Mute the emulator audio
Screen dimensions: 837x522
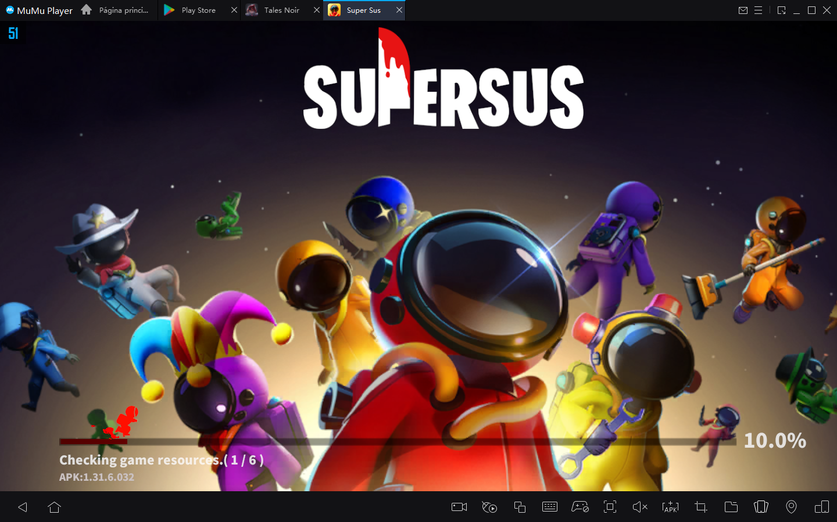pos(640,507)
